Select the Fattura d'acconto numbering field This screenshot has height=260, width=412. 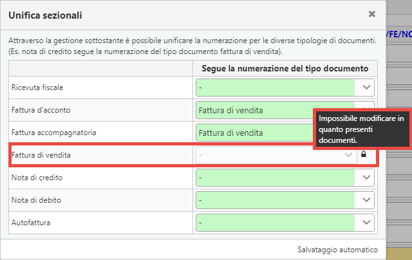255,110
